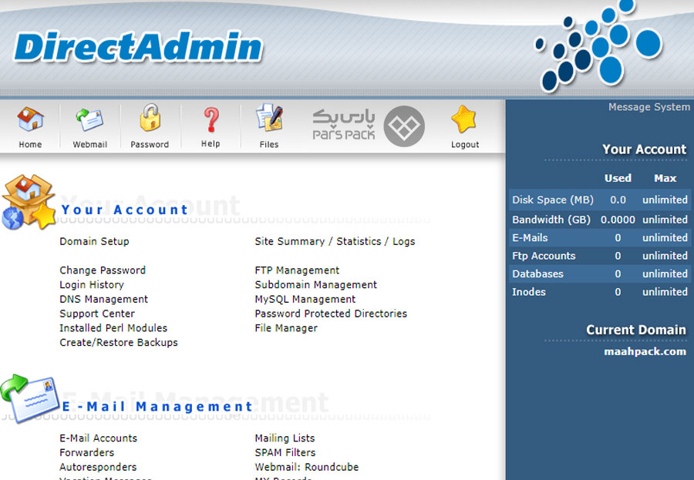694x480 pixels.
Task: Click the Your Account section heading
Action: tap(124, 210)
